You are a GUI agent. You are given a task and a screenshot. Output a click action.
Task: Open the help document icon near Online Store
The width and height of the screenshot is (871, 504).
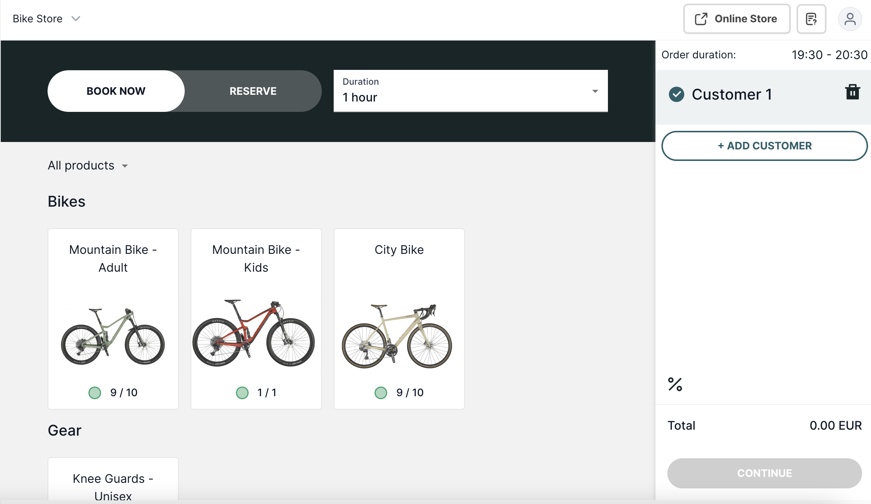[812, 19]
